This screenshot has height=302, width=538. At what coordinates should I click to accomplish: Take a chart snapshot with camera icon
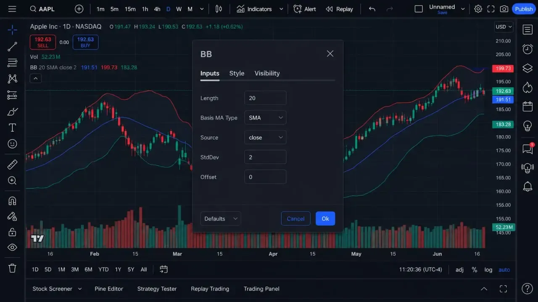(x=504, y=9)
